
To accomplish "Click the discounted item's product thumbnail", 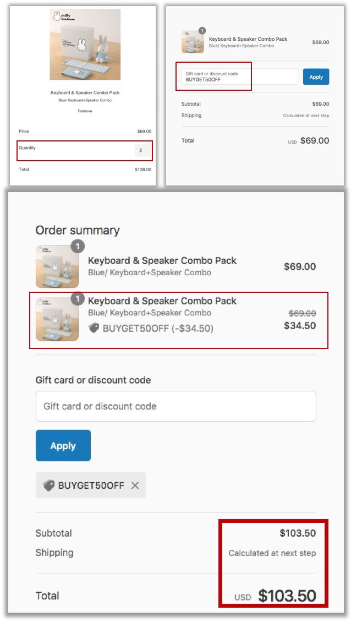I will 57,320.
